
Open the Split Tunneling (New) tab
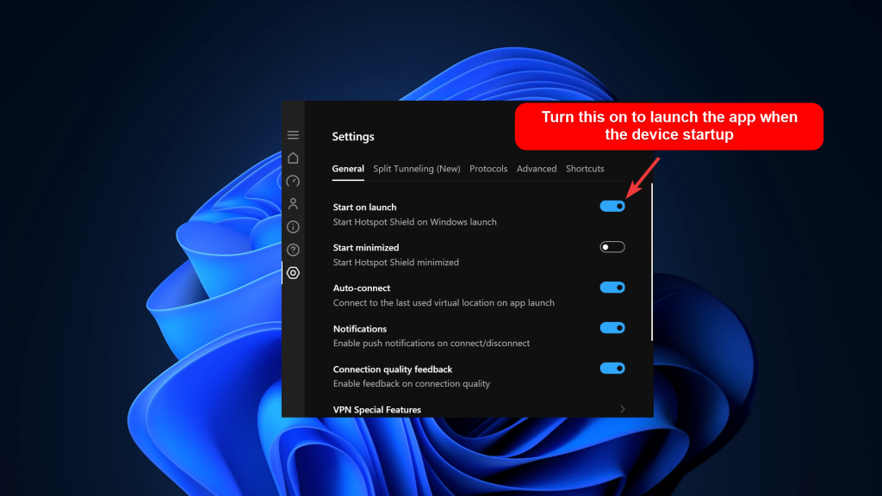[417, 169]
